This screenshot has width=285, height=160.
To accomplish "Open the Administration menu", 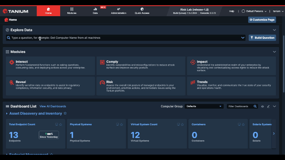I will (119, 11).
